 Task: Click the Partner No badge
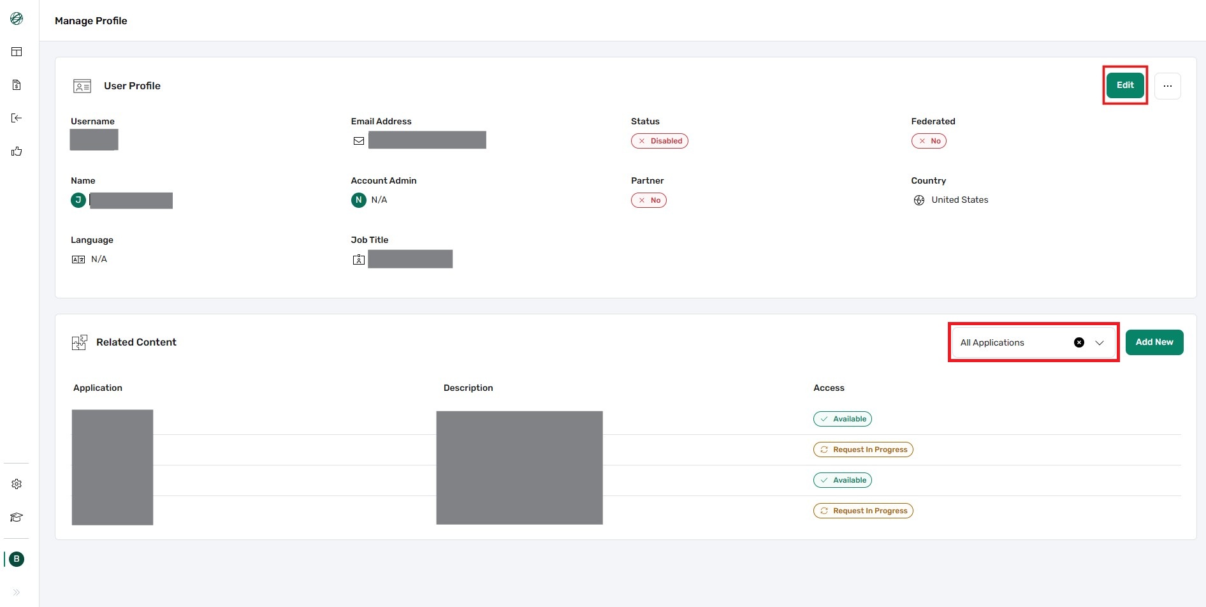649,200
